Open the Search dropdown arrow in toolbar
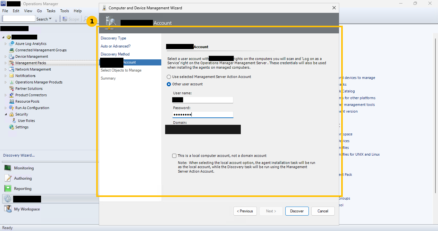The height and width of the screenshot is (231, 438). [x=50, y=19]
